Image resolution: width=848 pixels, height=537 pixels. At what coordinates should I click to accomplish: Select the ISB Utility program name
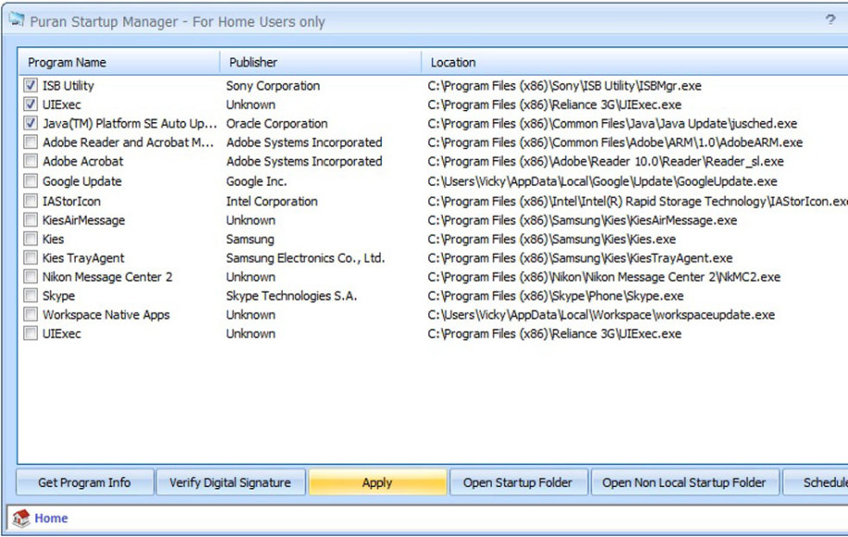69,85
